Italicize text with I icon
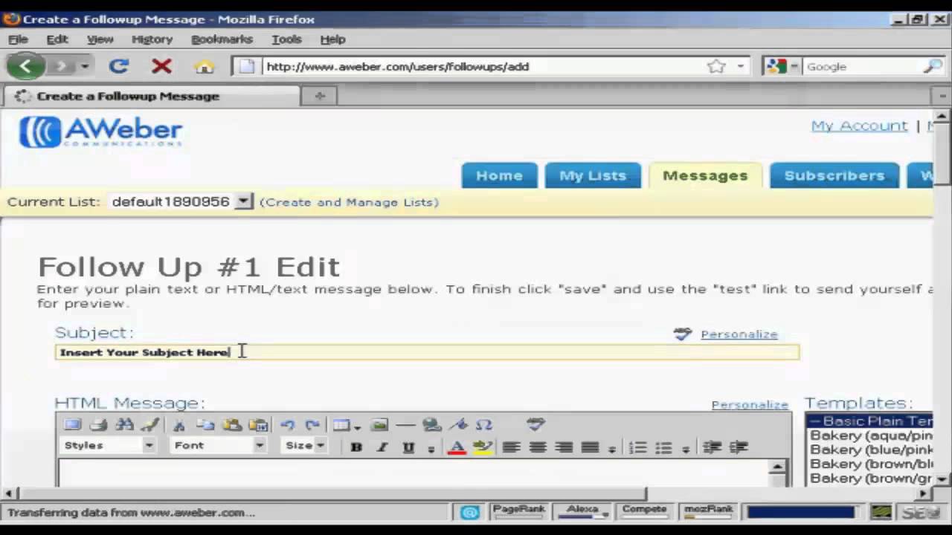The height and width of the screenshot is (535, 952). (x=382, y=447)
